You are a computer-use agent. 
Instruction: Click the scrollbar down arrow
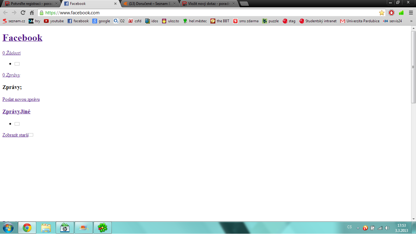tap(413, 219)
